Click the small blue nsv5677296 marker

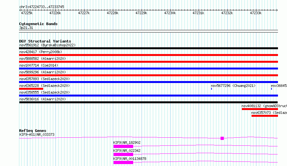point(212,89)
